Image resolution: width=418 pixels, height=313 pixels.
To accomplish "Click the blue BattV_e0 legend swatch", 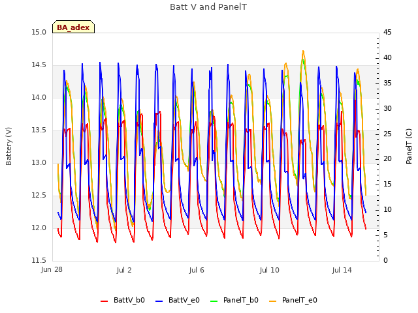I will coord(159,301).
